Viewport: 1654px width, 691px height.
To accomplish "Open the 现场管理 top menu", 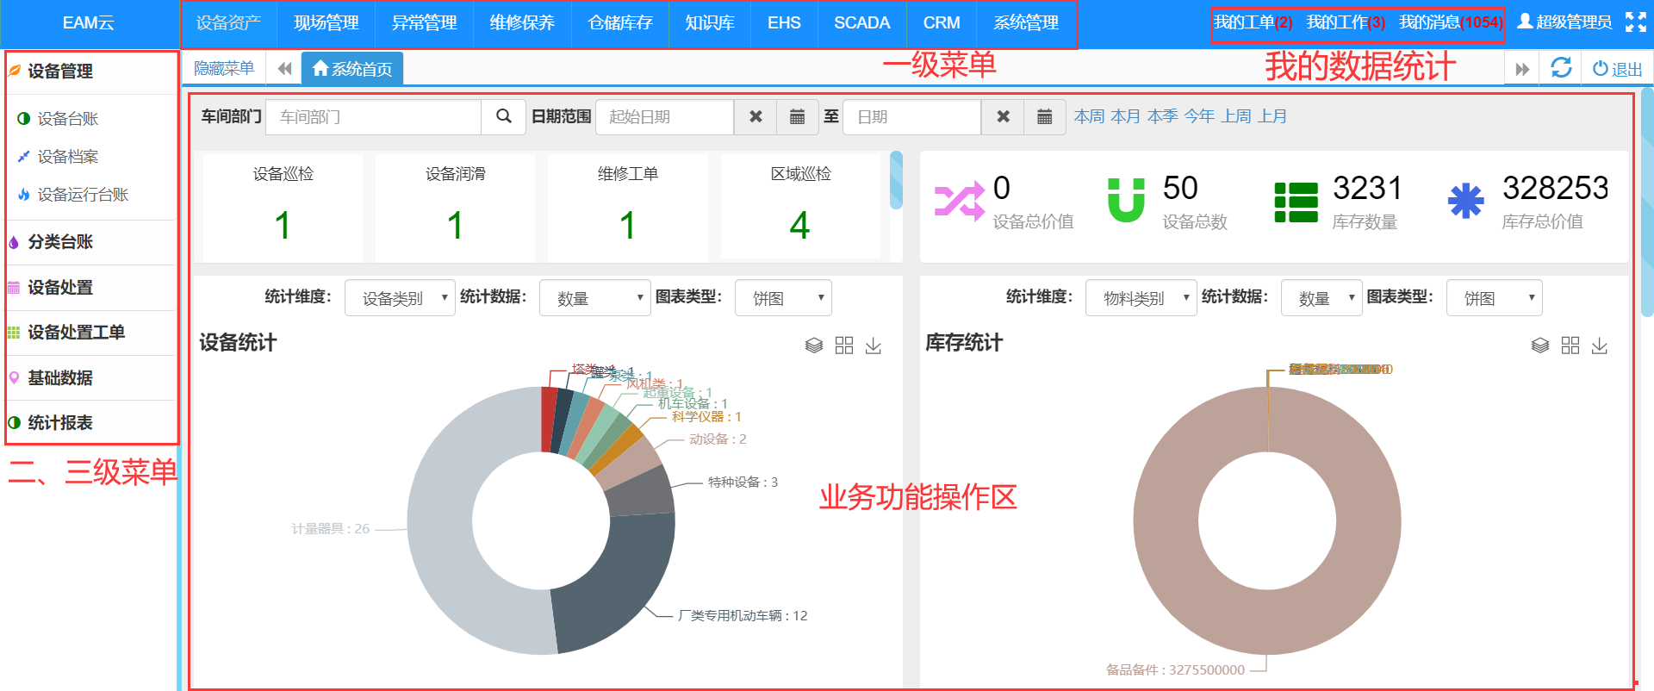I will click(x=326, y=23).
